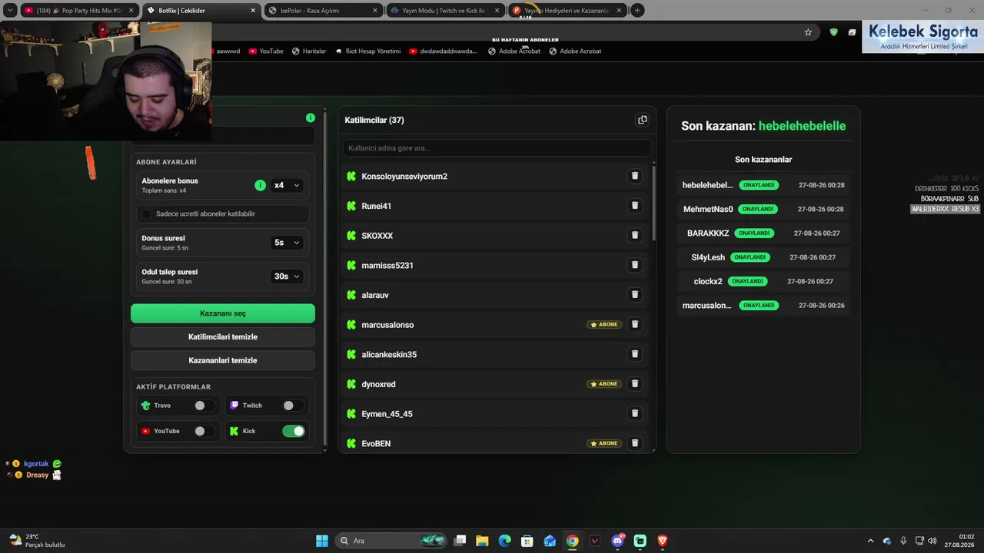Click participant name alicankeskin35
Viewport: 984px width, 553px height.
click(x=389, y=354)
